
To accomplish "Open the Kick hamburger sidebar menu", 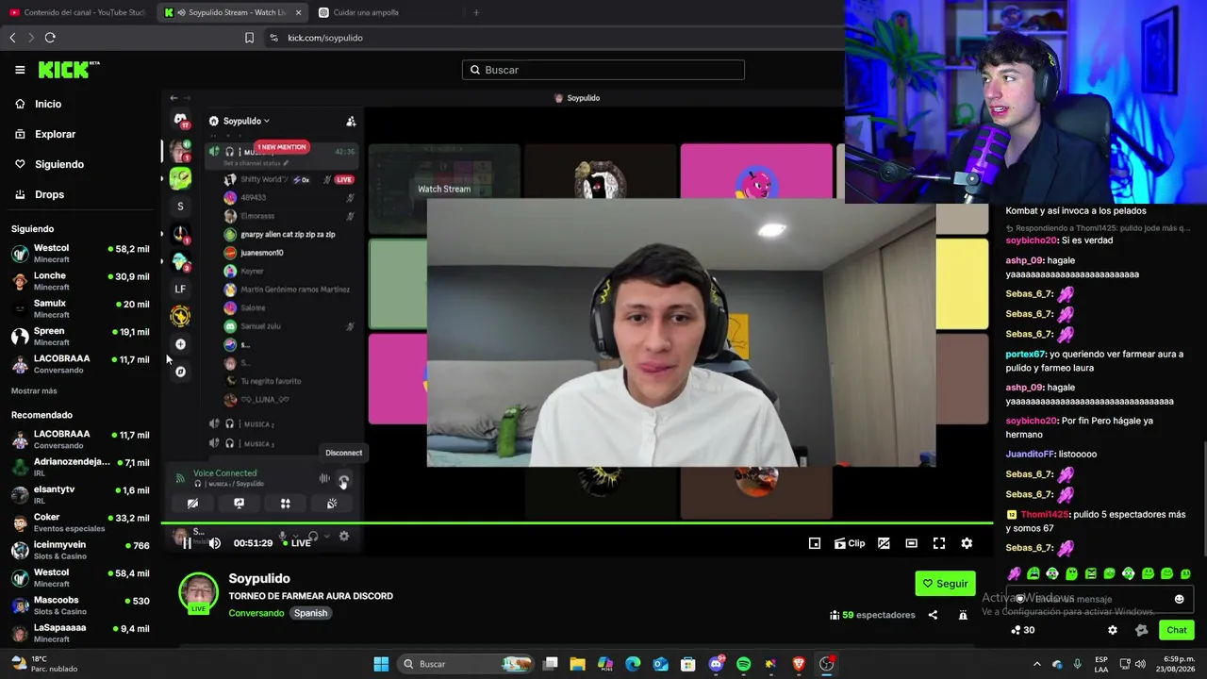I will [20, 70].
